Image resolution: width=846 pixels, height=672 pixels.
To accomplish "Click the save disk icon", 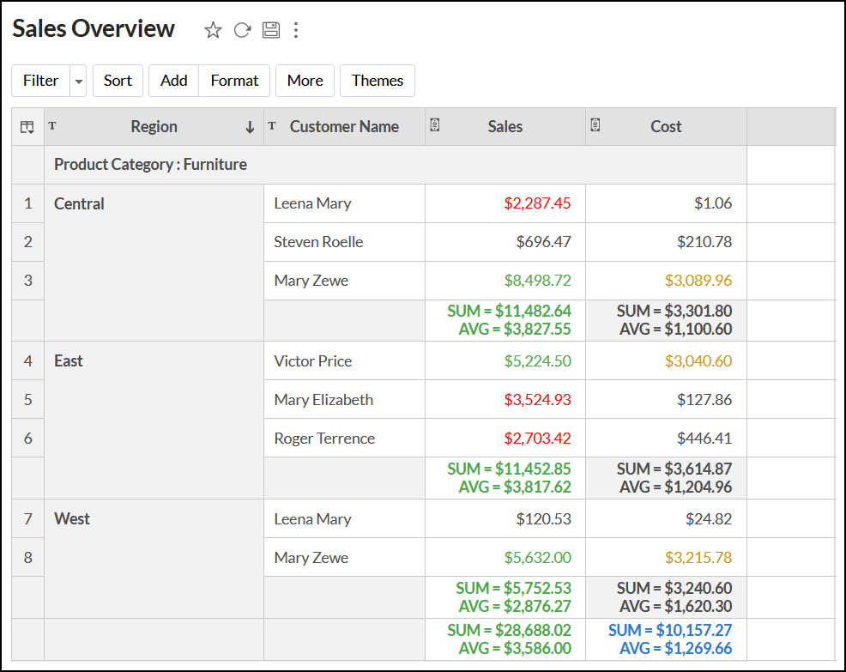I will point(270,30).
